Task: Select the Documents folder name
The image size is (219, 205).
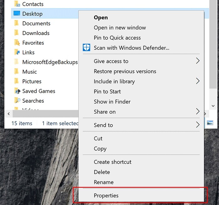Action: click(36, 23)
